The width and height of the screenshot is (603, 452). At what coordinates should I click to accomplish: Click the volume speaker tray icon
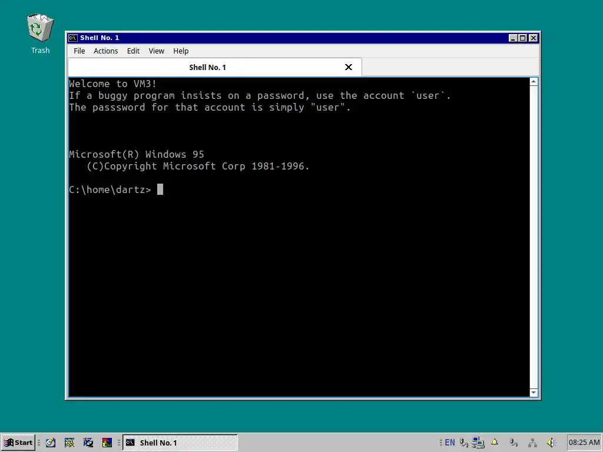coord(551,443)
